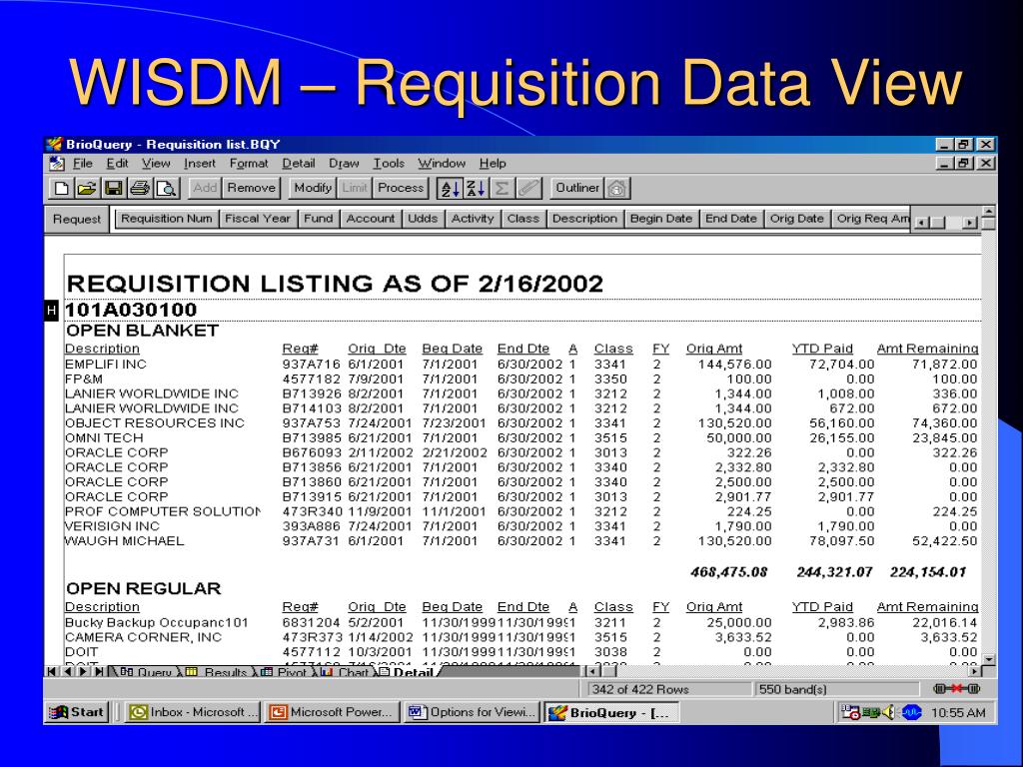This screenshot has width=1023, height=767.
Task: Switch to Options for Viewi... taskbar button
Action: pyautogui.click(x=473, y=712)
